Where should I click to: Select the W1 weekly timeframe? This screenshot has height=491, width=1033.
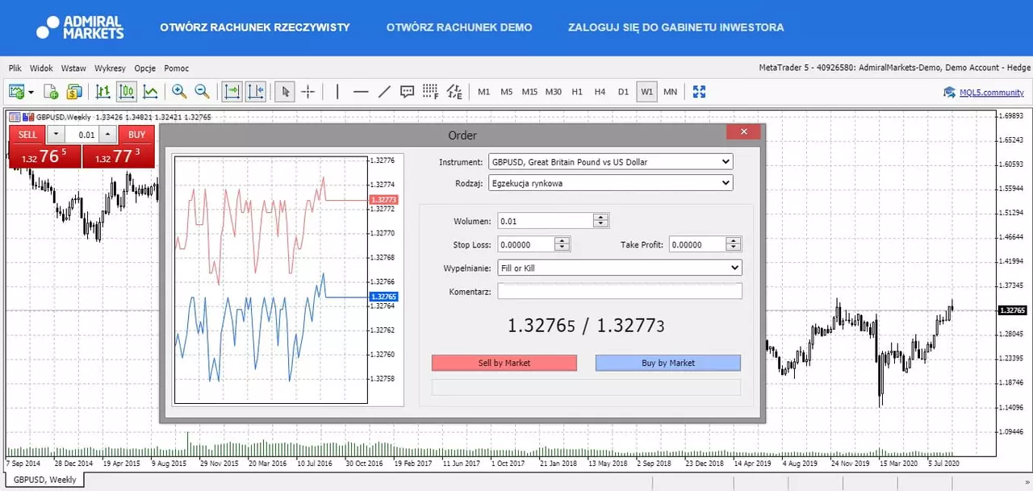click(647, 92)
